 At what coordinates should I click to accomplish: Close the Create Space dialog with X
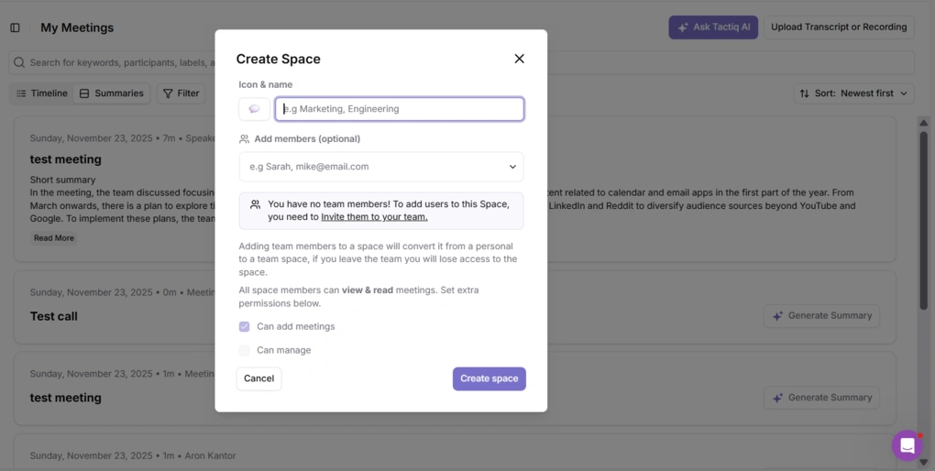[519, 59]
